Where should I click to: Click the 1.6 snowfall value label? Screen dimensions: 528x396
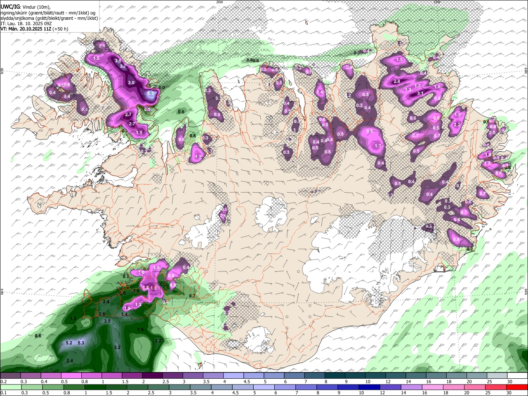click(438, 87)
